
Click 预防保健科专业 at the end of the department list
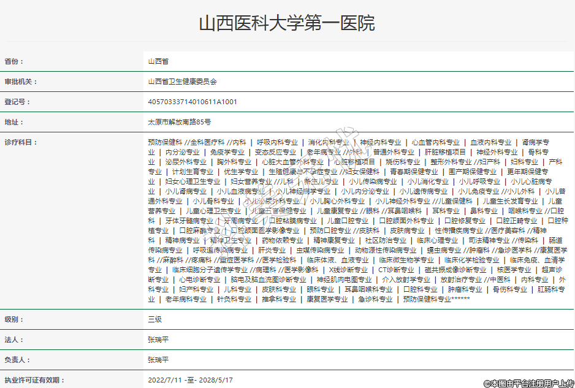coord(427,299)
